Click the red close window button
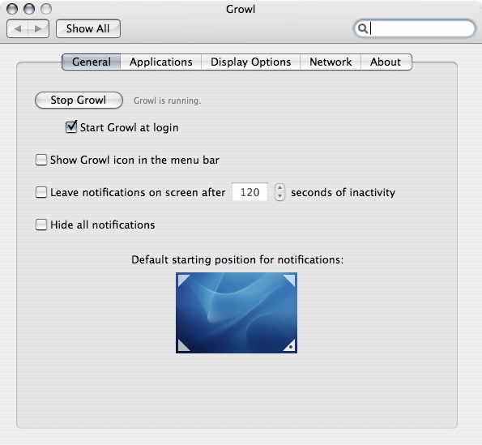 [x=12, y=9]
